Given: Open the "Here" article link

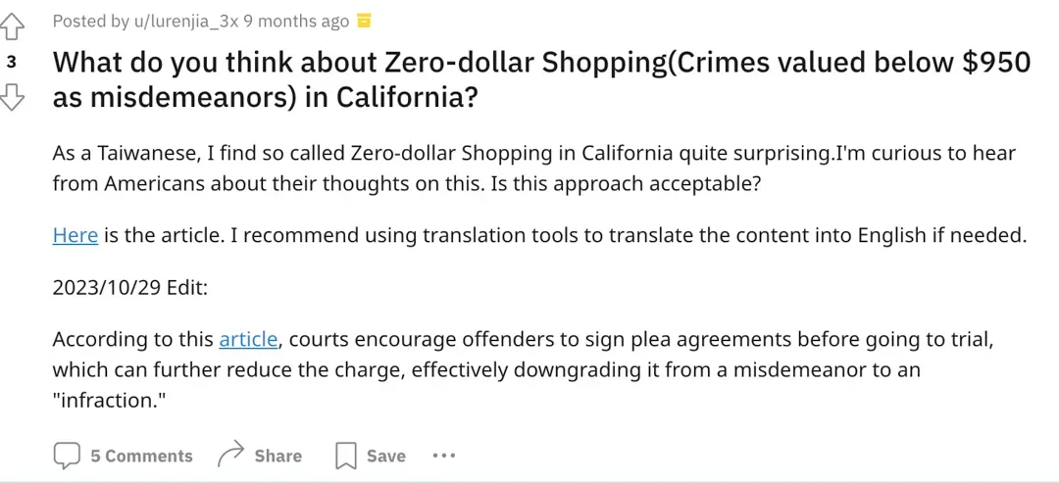Looking at the screenshot, I should (75, 235).
